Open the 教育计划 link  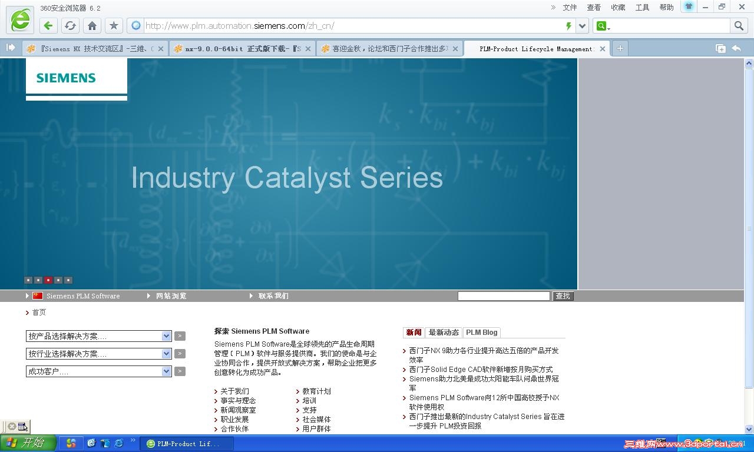coord(316,391)
